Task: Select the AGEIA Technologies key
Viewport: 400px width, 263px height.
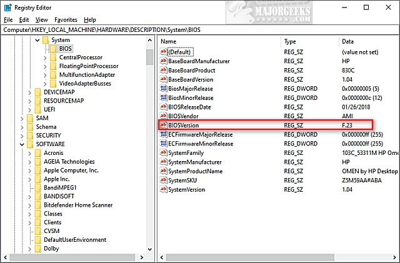Action: [x=69, y=161]
